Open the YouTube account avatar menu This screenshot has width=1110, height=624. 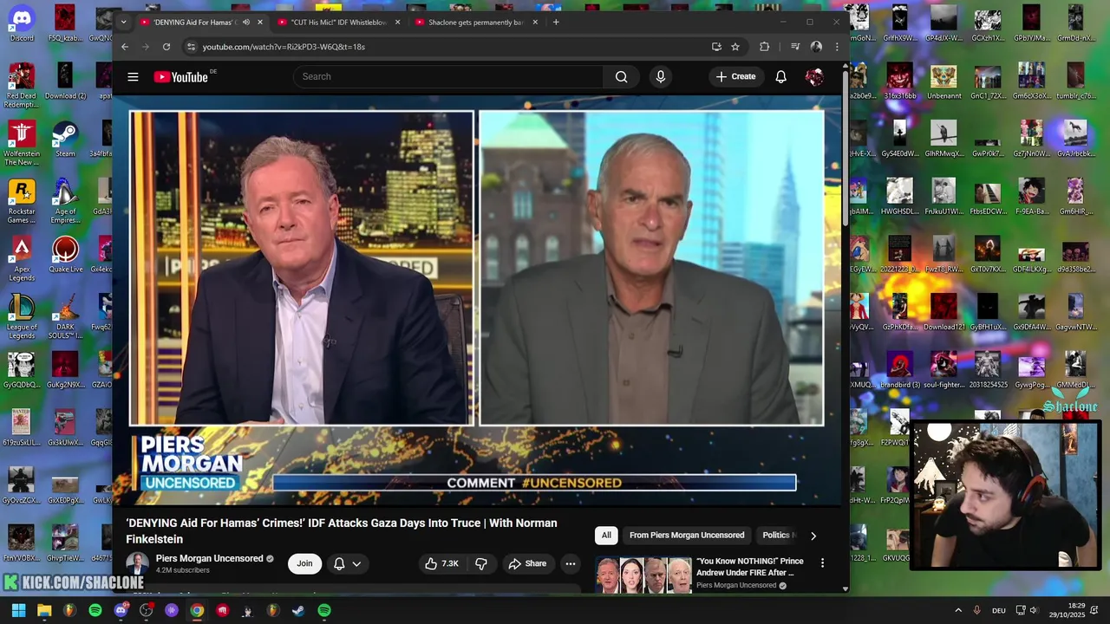point(813,77)
